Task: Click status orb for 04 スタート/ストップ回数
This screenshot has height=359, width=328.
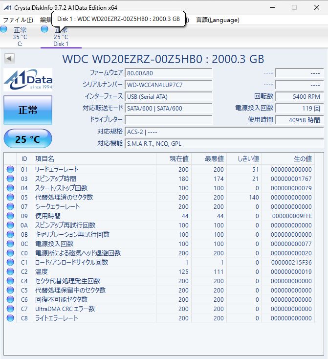Action: (x=10, y=188)
